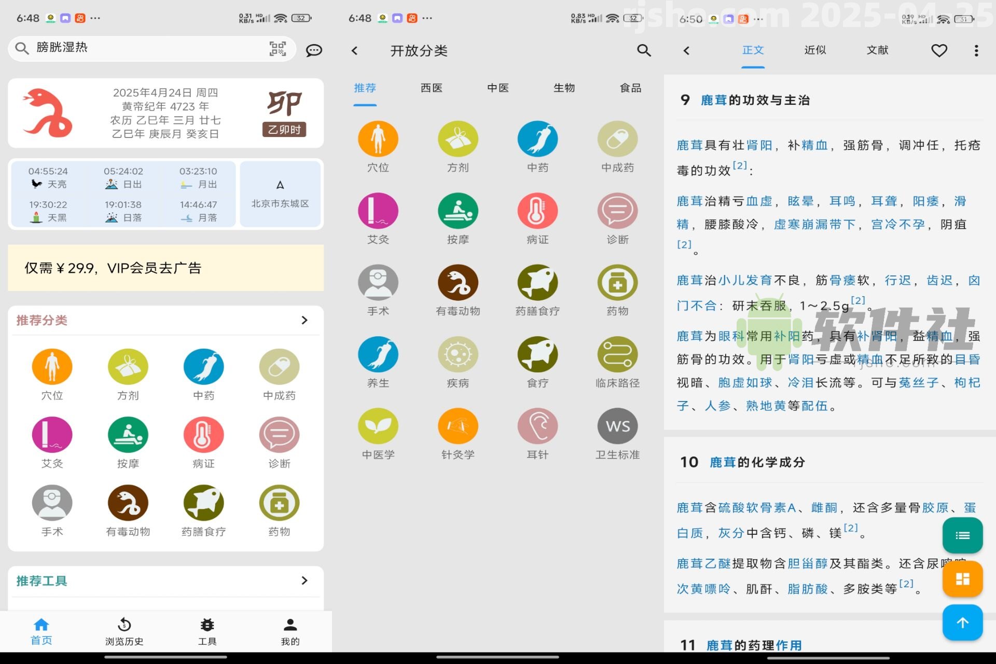Switch to the 西医 category tab
Image resolution: width=996 pixels, height=664 pixels.
pos(432,88)
